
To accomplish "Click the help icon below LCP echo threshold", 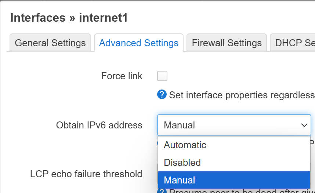I will coord(162,191).
